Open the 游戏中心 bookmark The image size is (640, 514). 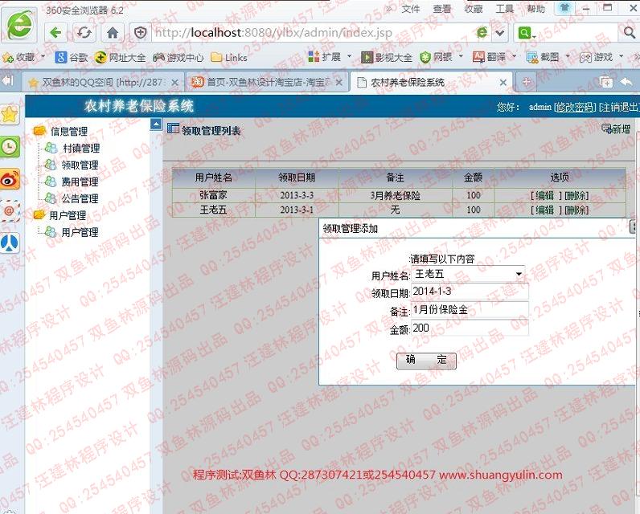pyautogui.click(x=178, y=58)
